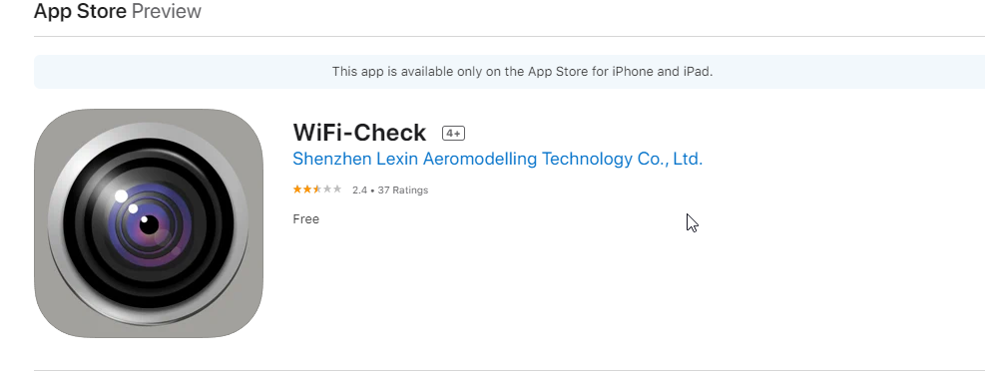The height and width of the screenshot is (379, 985).
Task: Click the Co., Ltd. part of developer name
Action: pyautogui.click(x=670, y=159)
